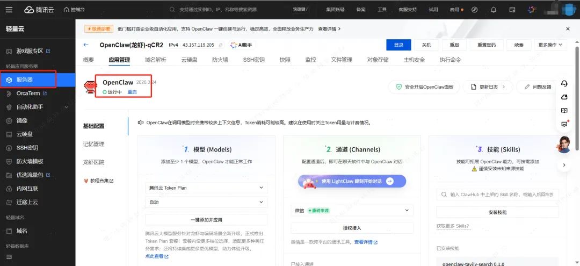Dismiss the 极速部署 banner
Image resolution: width=580 pixels, height=266 pixels.
[568, 28]
